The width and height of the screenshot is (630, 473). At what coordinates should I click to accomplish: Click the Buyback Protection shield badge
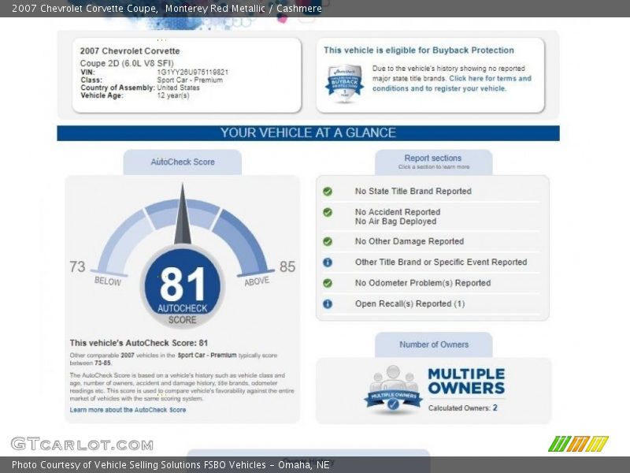344,82
